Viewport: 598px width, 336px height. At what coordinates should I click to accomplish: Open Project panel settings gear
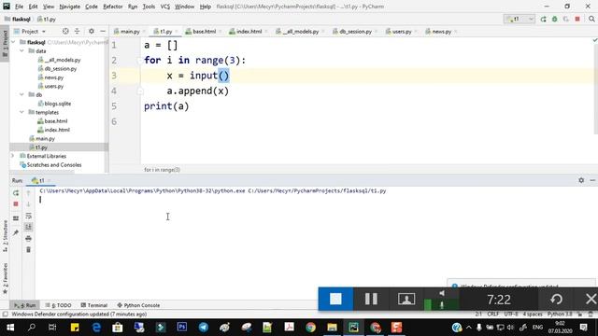(x=92, y=31)
